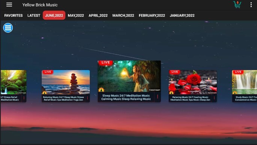Viewport: 257px width, 145px height.
Task: Open the waterfall Study Music thumbnail
Action: coord(245,82)
